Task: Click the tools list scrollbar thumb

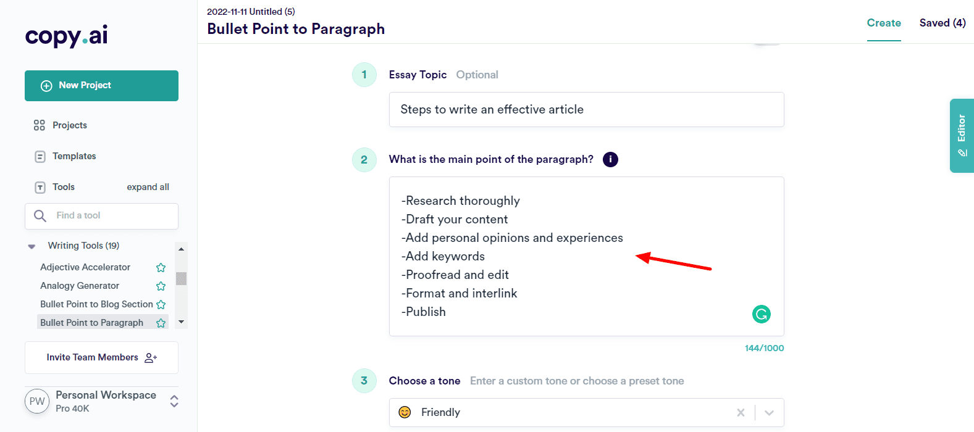Action: point(181,278)
